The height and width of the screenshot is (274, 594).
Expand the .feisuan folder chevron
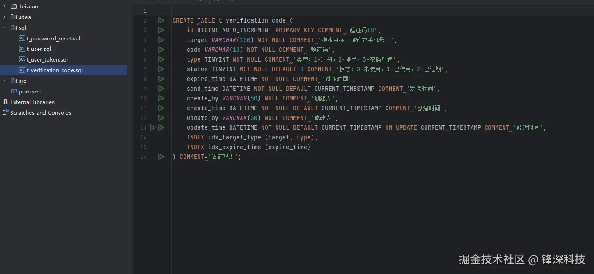pyautogui.click(x=4, y=6)
